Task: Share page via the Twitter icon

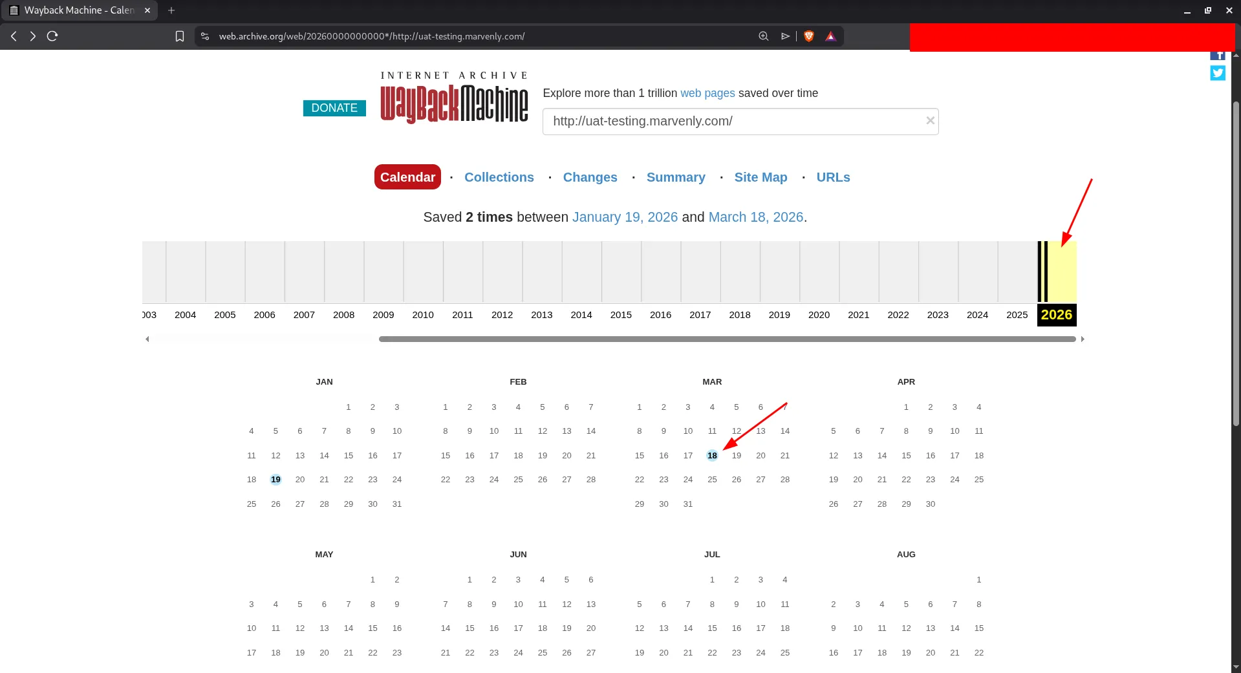Action: click(x=1218, y=73)
